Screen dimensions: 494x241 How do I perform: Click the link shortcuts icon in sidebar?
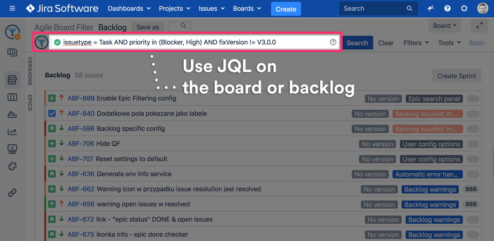tap(12, 193)
